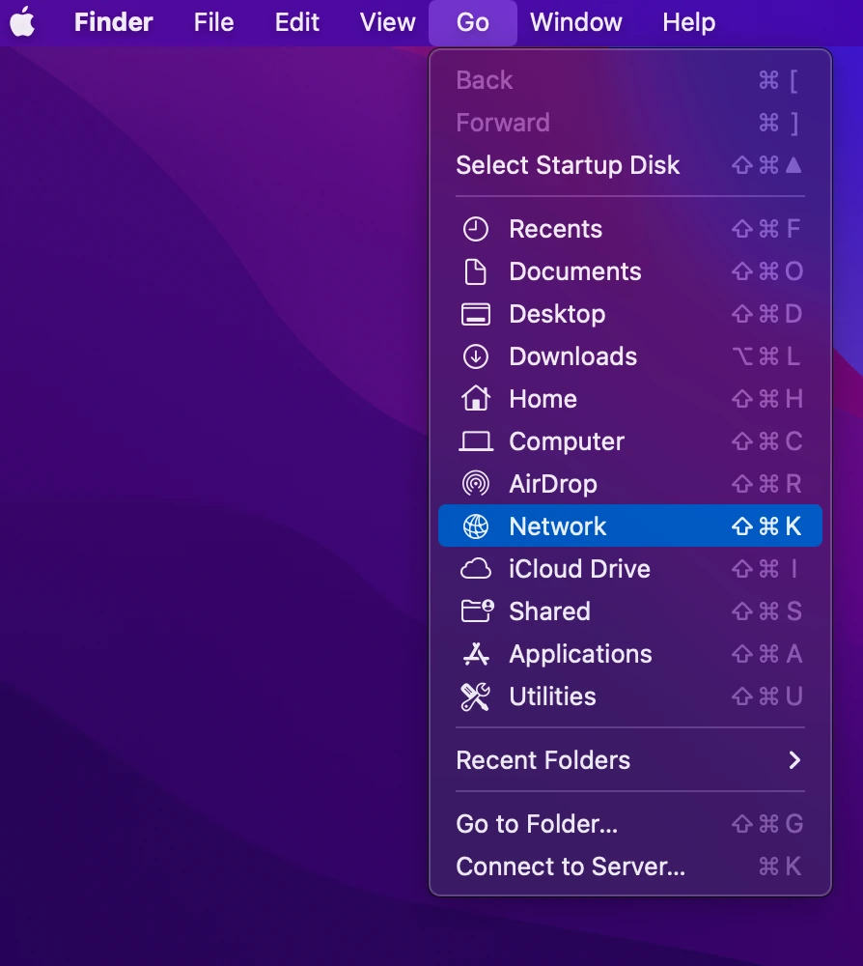Select Connect to Server… entry
Image resolution: width=863 pixels, height=966 pixels.
(x=629, y=867)
